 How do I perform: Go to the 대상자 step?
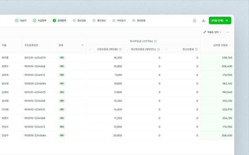point(21,21)
